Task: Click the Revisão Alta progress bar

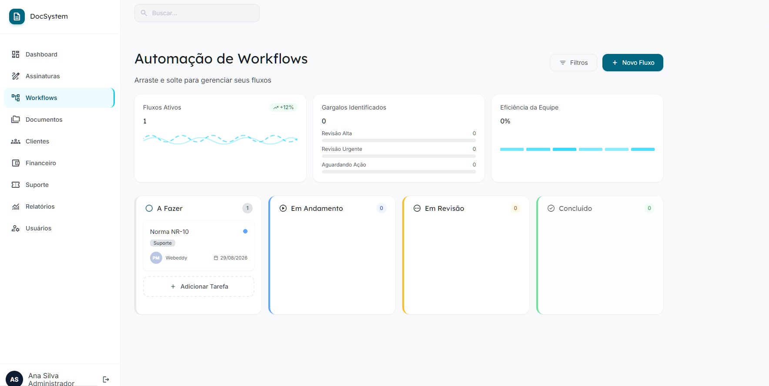Action: pos(399,140)
